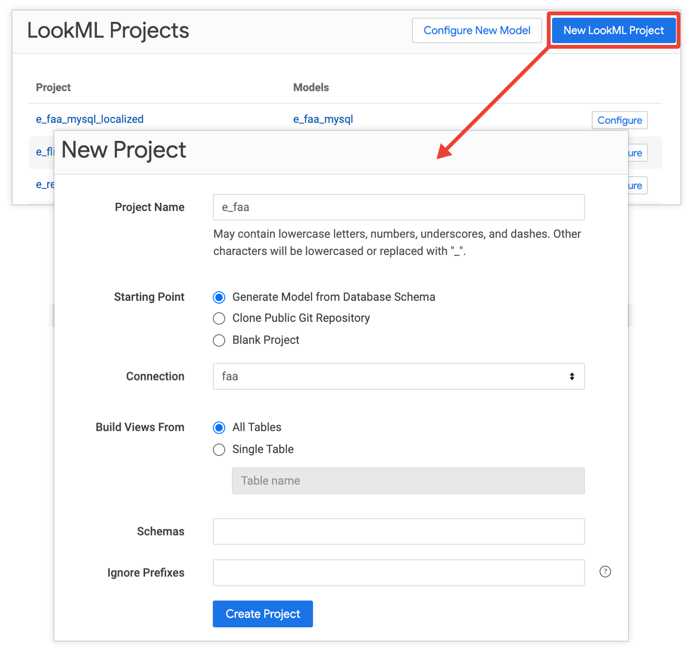The image size is (689, 656).
Task: Click Configure for e_faa_mysql_localized project
Action: pyautogui.click(x=619, y=120)
